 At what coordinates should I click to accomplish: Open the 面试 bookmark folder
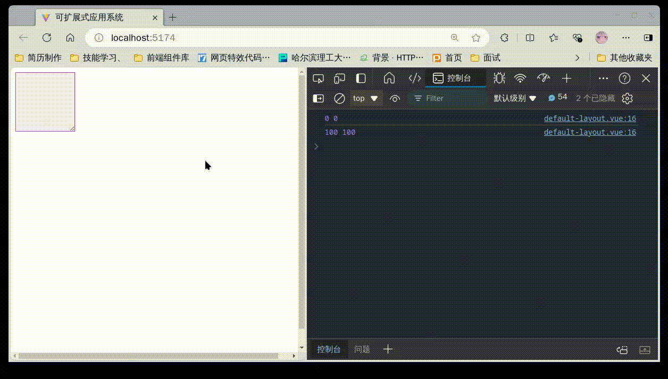486,58
